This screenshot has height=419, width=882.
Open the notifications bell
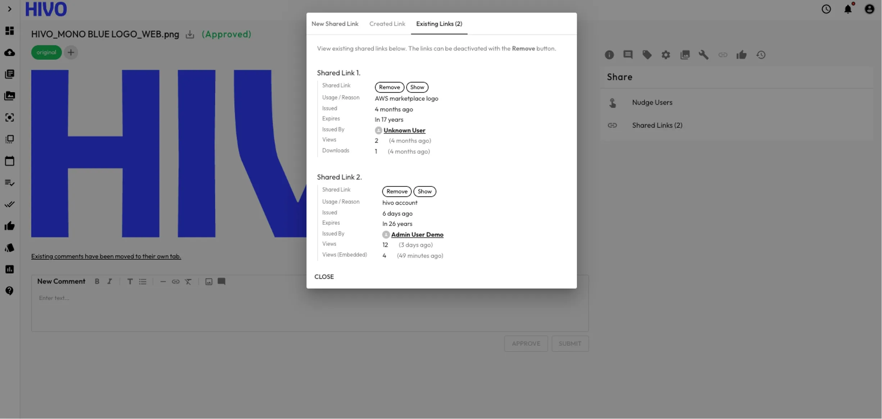click(848, 9)
